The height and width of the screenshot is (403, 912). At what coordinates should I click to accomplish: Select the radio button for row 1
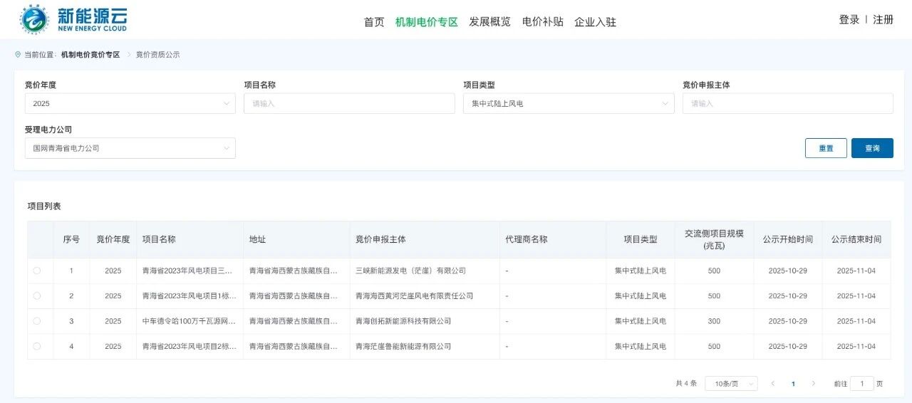pyautogui.click(x=37, y=271)
